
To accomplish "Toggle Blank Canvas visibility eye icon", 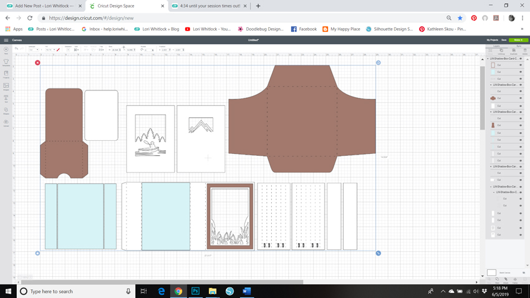I will (524, 272).
